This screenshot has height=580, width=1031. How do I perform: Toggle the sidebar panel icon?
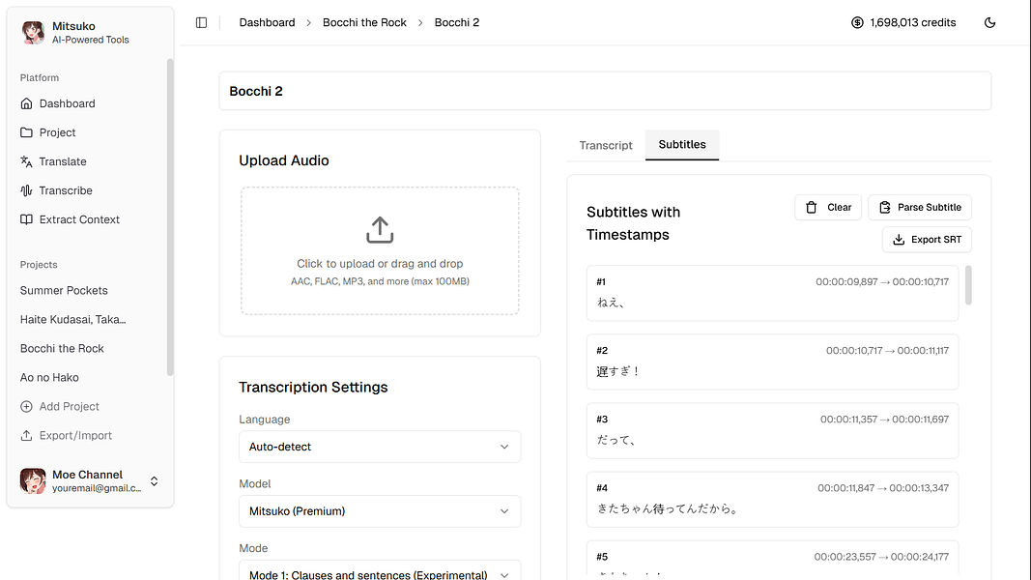point(201,22)
